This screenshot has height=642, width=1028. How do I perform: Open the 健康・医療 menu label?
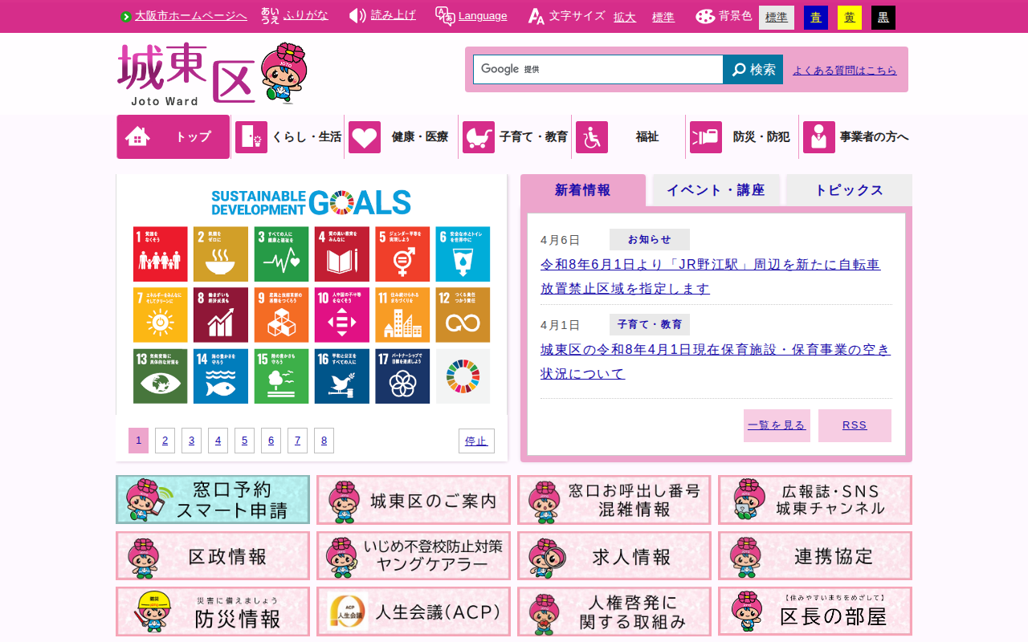(x=420, y=137)
